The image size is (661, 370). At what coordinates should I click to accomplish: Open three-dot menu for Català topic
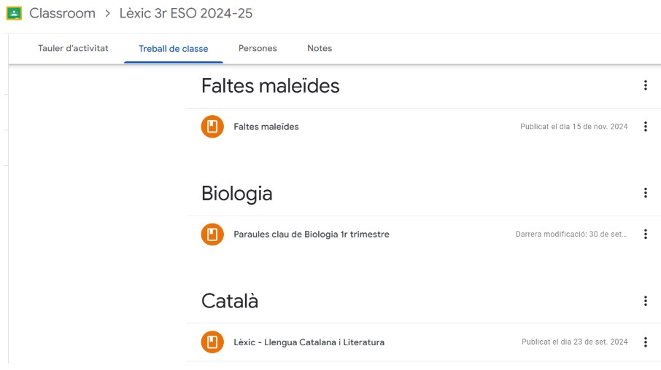(645, 301)
